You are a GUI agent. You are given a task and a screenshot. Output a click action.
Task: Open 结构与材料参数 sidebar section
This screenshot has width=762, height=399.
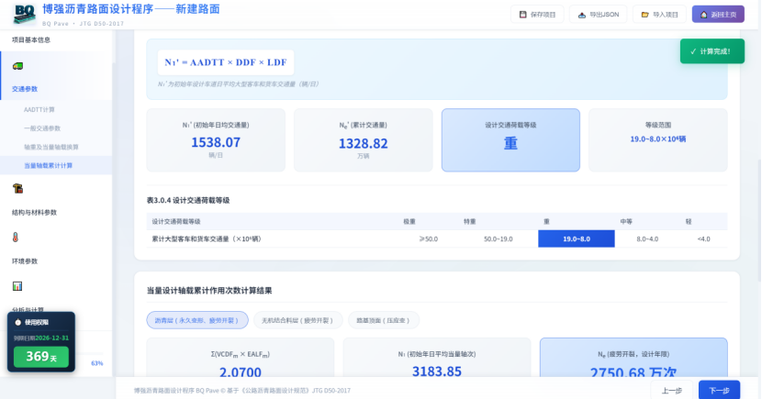(x=34, y=212)
